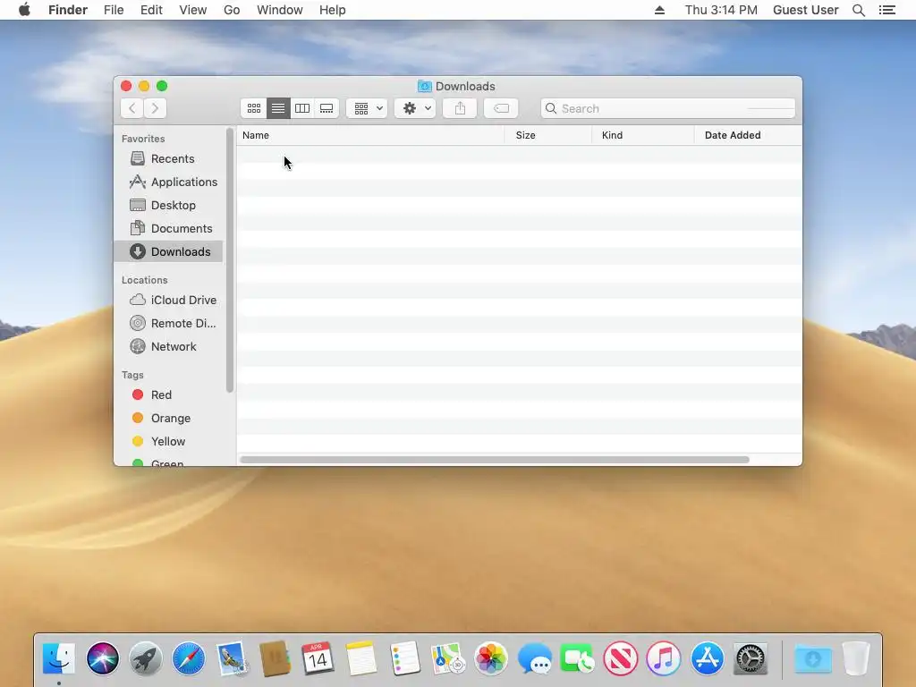Click the clock showing Thu 3:14 PM
Screen dimensions: 916x687
pyautogui.click(x=721, y=10)
